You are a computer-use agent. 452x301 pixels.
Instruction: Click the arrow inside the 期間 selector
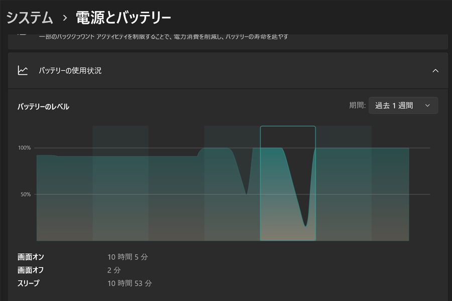[x=427, y=105]
